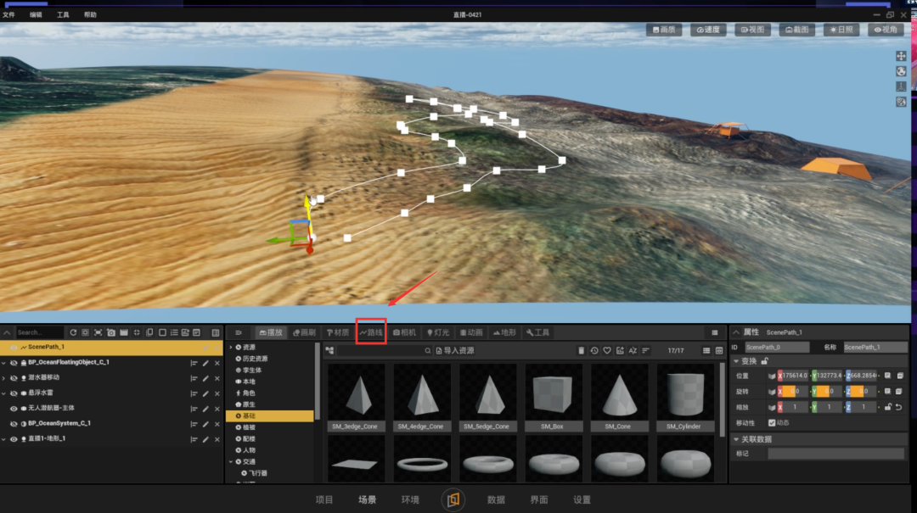Click the refresh icon in the scene outliner toolbar
The image size is (917, 513).
point(73,332)
